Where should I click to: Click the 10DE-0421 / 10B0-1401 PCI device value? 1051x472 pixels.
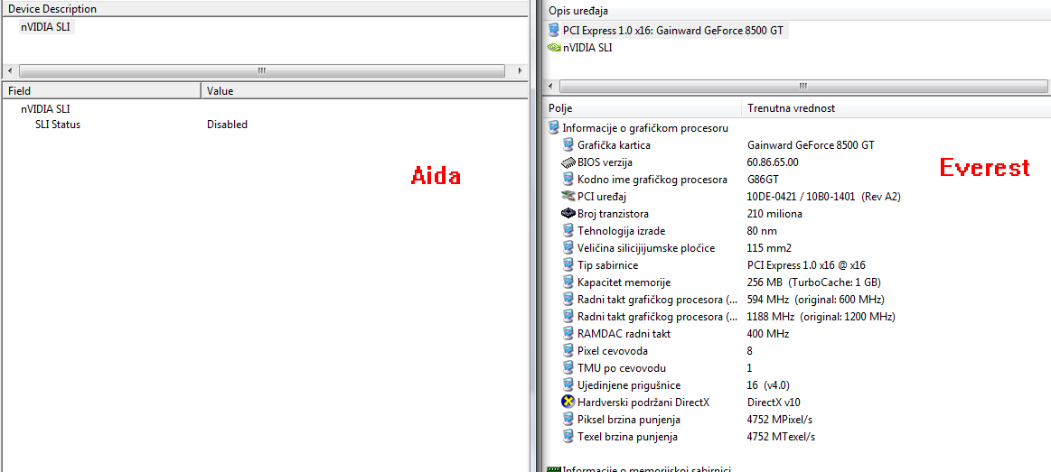[824, 197]
